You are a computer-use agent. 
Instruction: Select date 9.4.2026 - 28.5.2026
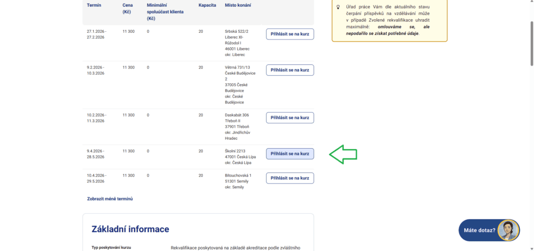pos(96,154)
